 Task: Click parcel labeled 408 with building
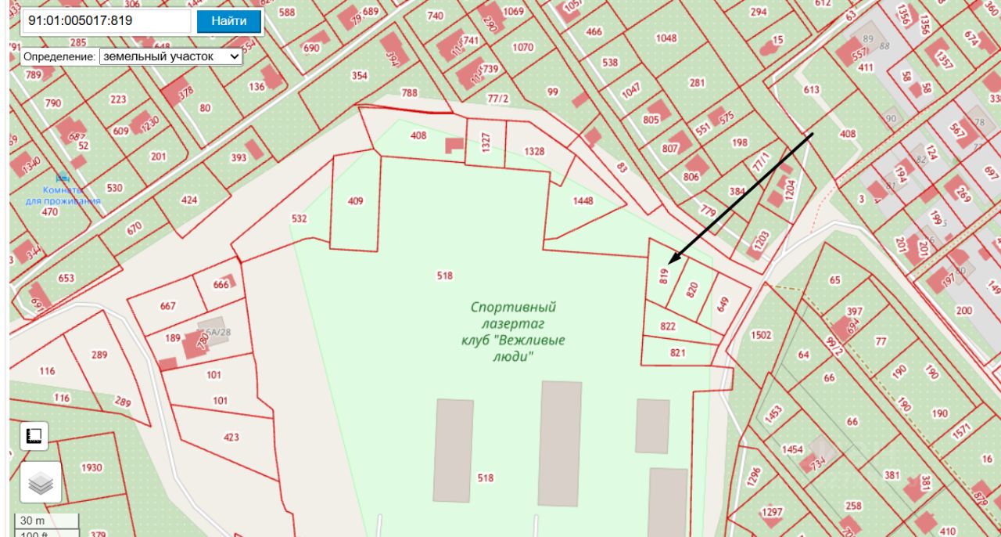pos(418,135)
